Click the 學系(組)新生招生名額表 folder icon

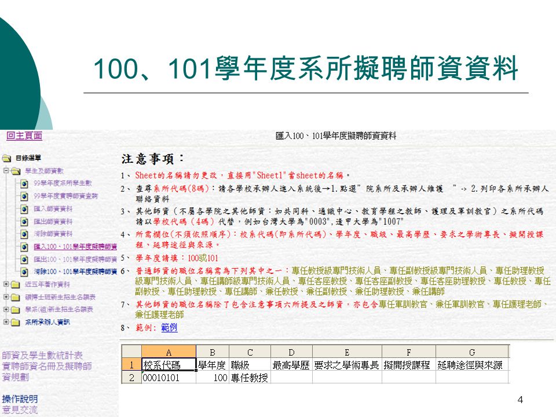15,310
